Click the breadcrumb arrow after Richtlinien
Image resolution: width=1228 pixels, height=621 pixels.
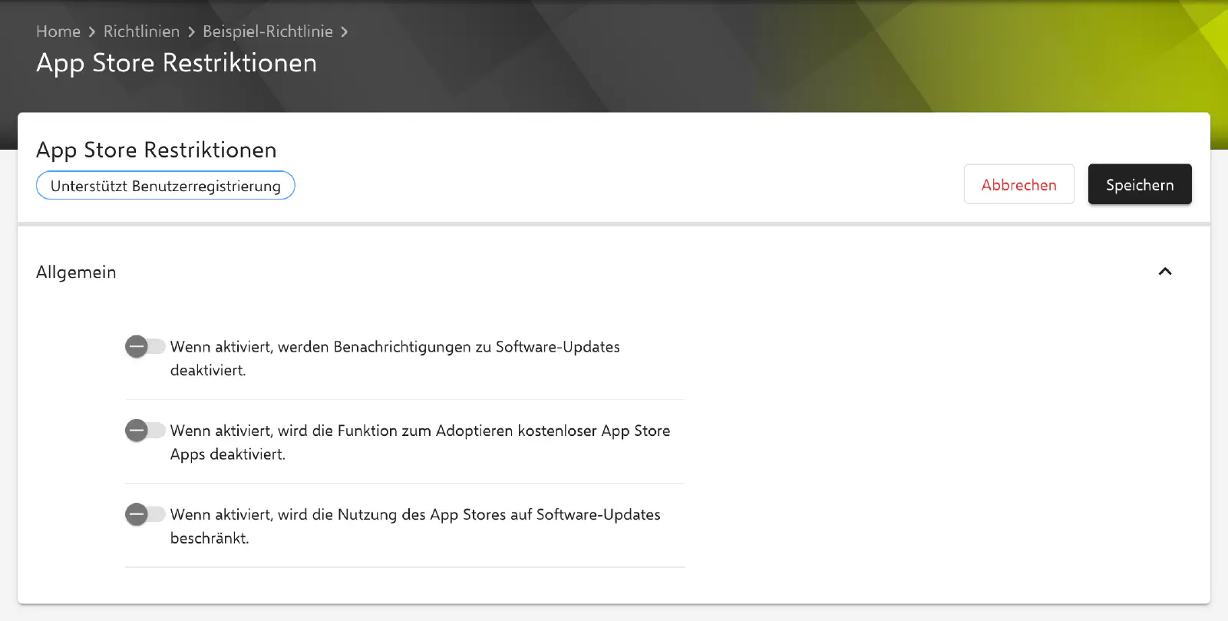click(x=191, y=31)
